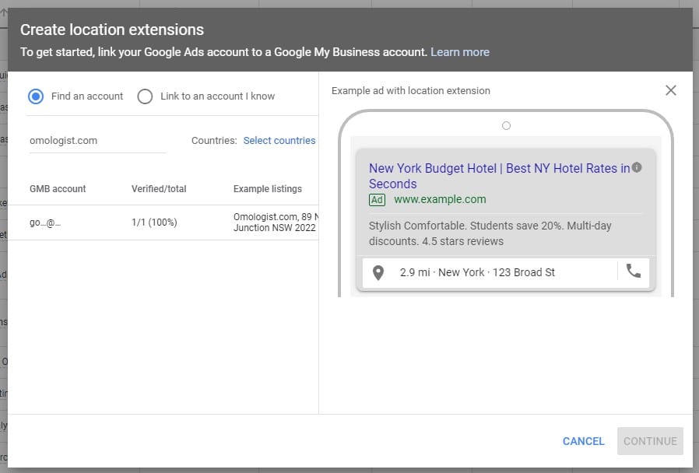The width and height of the screenshot is (699, 473).
Task: Click the omologist.com search field
Action: tap(97, 141)
